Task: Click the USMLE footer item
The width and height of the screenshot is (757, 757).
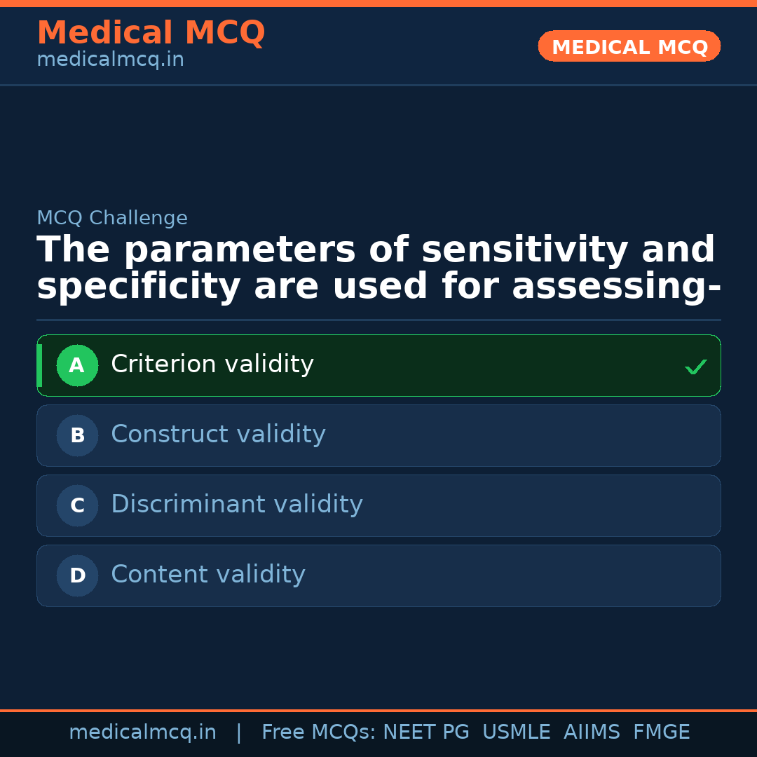Action: click(516, 732)
